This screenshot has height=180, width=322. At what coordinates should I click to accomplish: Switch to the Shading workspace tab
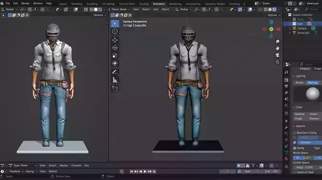coord(144,4)
